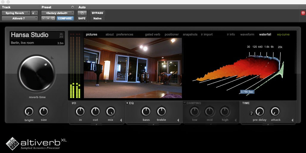The height and width of the screenshot is (153, 306).
Task: Adjust the I/O in knob
Action: (x=80, y=112)
